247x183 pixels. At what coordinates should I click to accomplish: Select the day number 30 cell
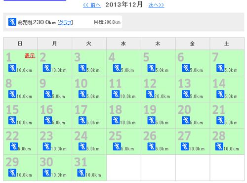(55, 168)
